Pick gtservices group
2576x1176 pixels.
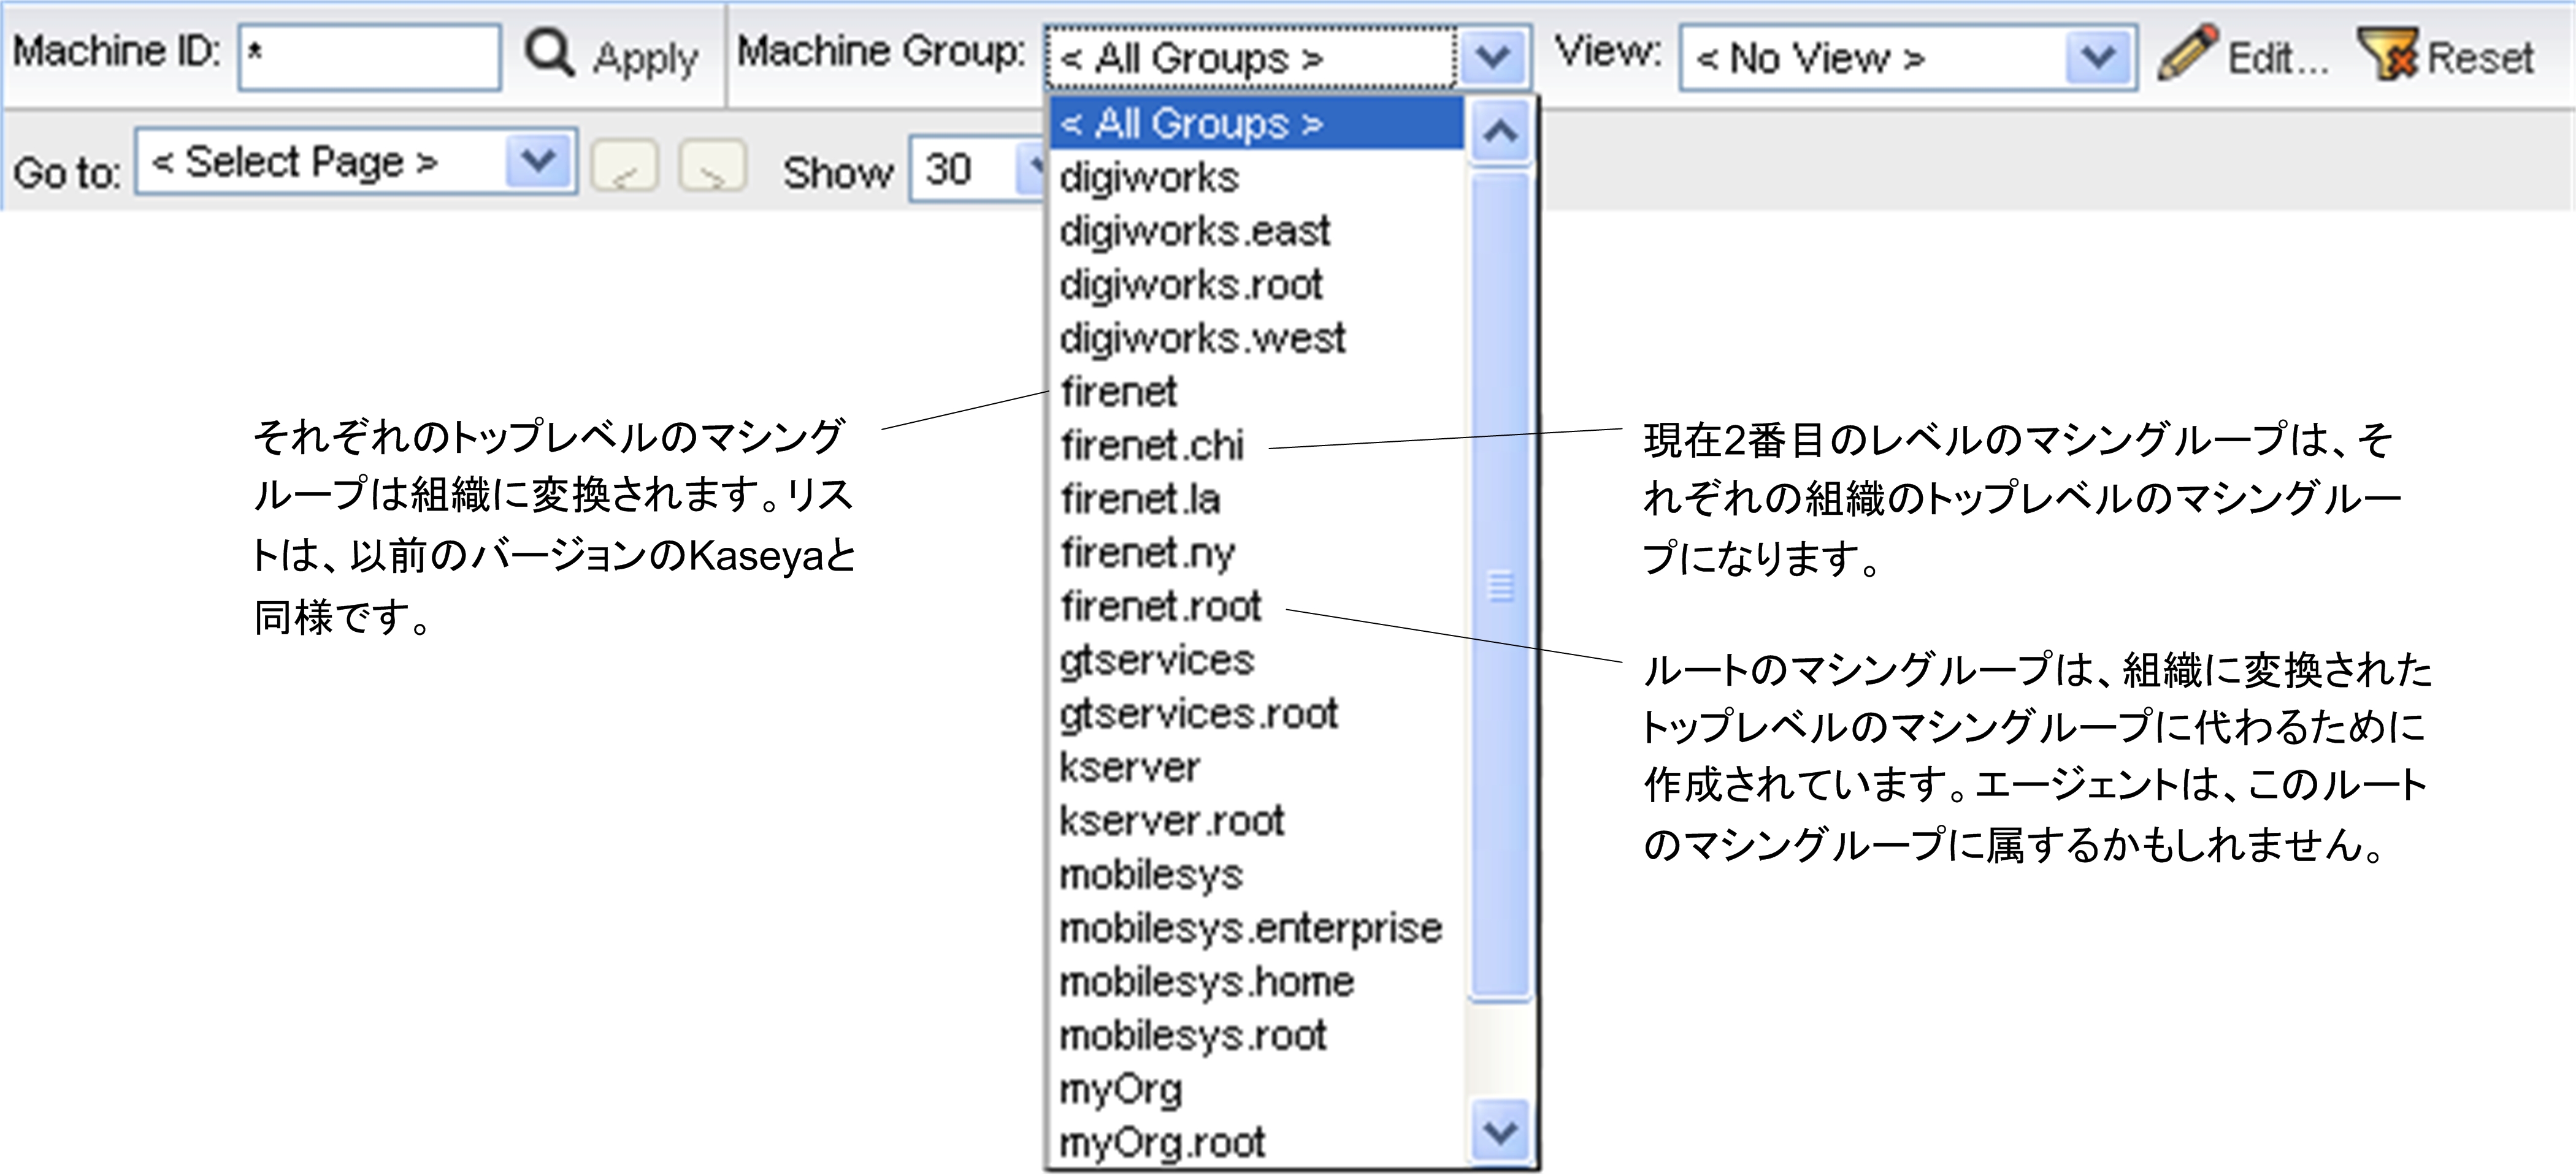[1257, 661]
